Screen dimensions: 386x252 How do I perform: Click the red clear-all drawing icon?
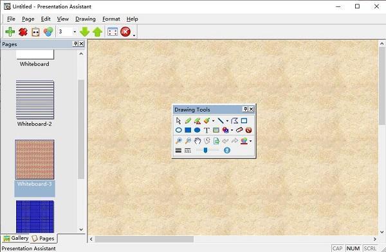[x=248, y=130]
